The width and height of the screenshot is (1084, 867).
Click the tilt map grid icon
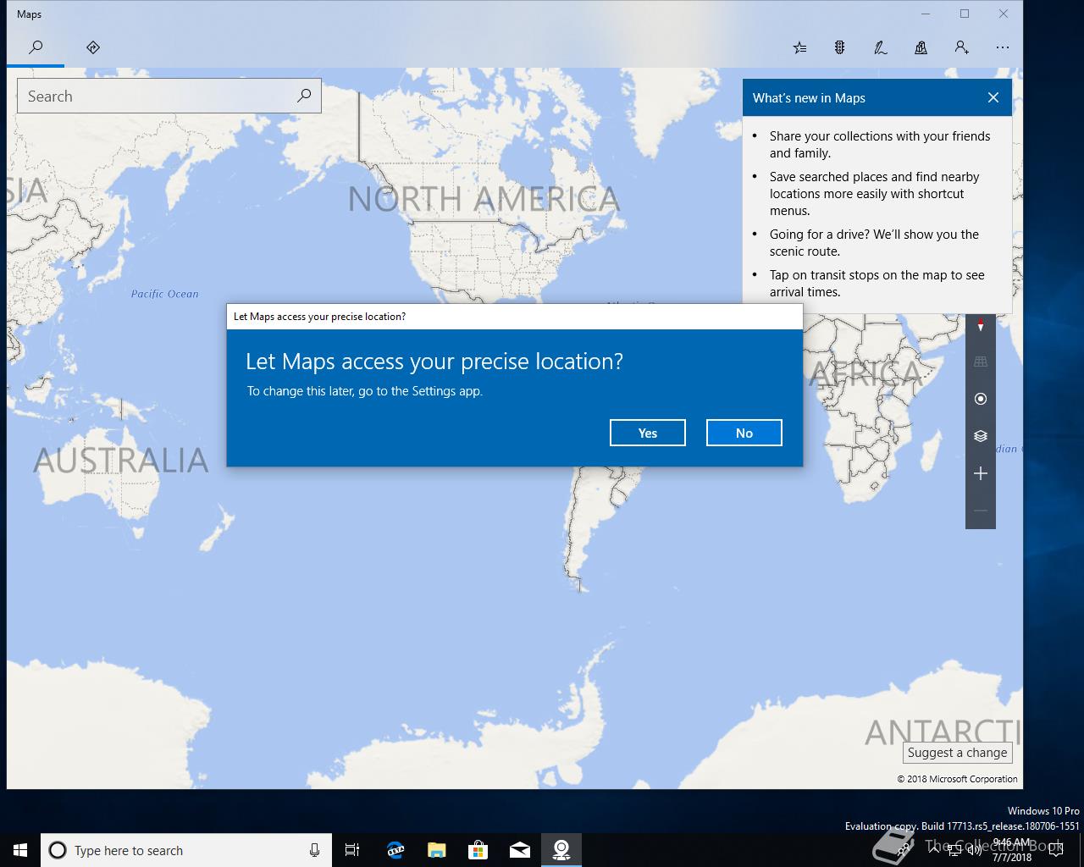981,362
